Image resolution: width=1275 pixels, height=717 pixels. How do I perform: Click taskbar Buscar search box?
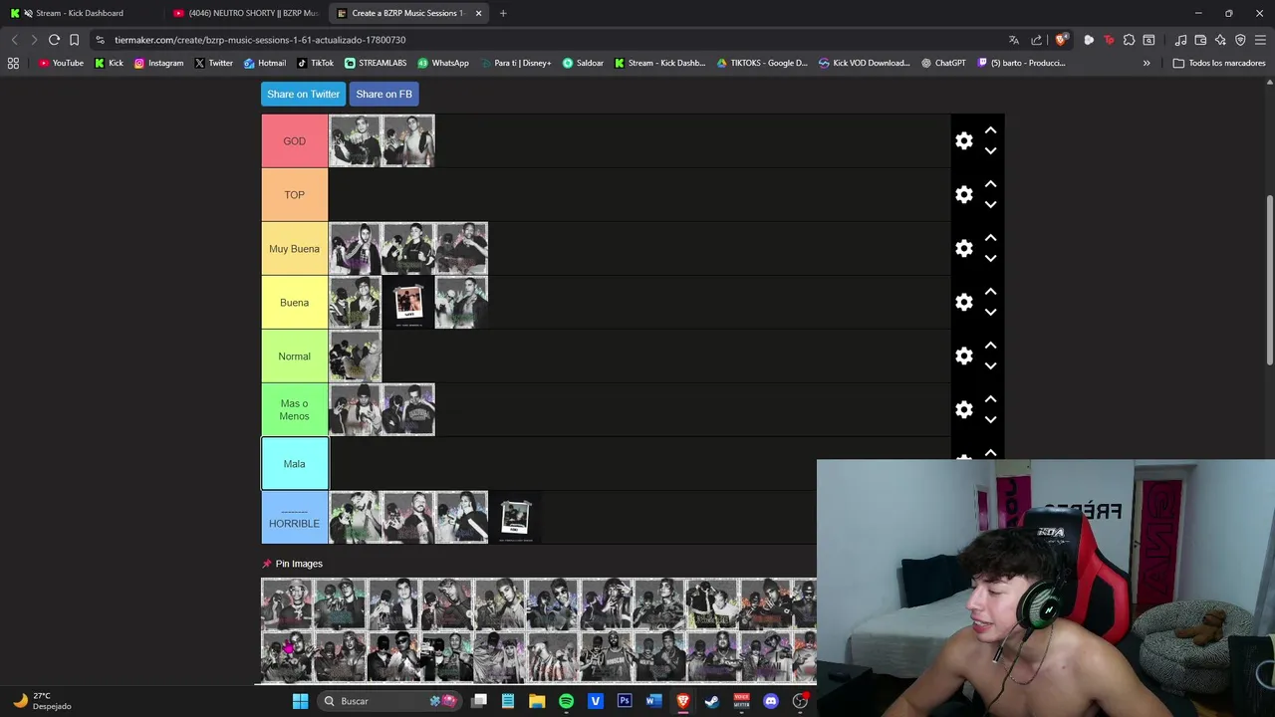click(x=391, y=701)
